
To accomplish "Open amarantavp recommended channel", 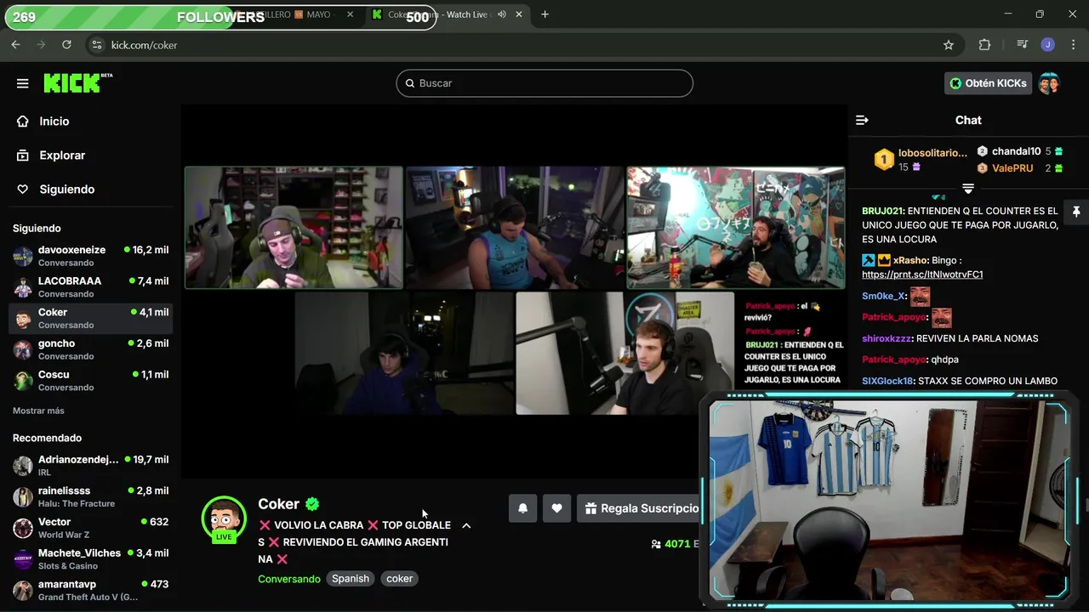I will pyautogui.click(x=91, y=590).
